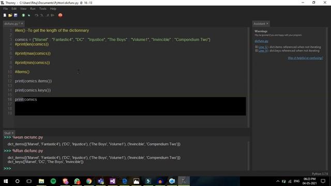Click 'print(comics.items())' on line 12
Image resolution: width=331 pixels, height=186 pixels.
tap(33, 81)
